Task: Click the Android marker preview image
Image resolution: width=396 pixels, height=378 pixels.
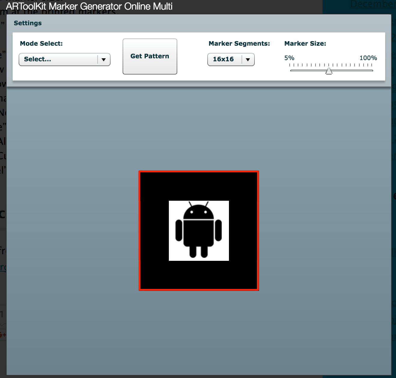Action: pos(199,231)
